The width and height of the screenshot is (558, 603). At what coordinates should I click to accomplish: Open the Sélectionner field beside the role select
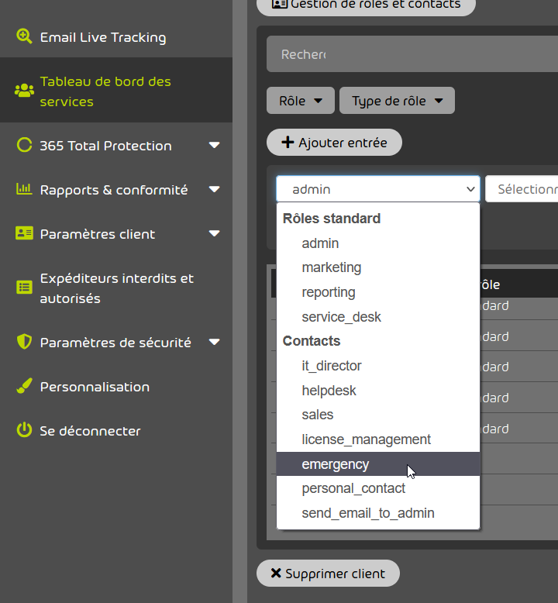point(522,189)
